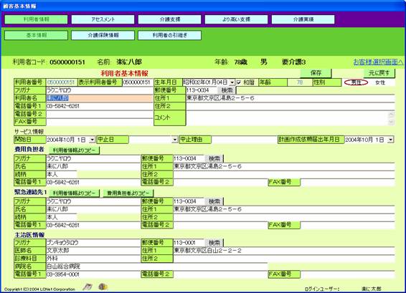Toggle the 和暦 checkbox
The height and width of the screenshot is (293, 406).
239,82
